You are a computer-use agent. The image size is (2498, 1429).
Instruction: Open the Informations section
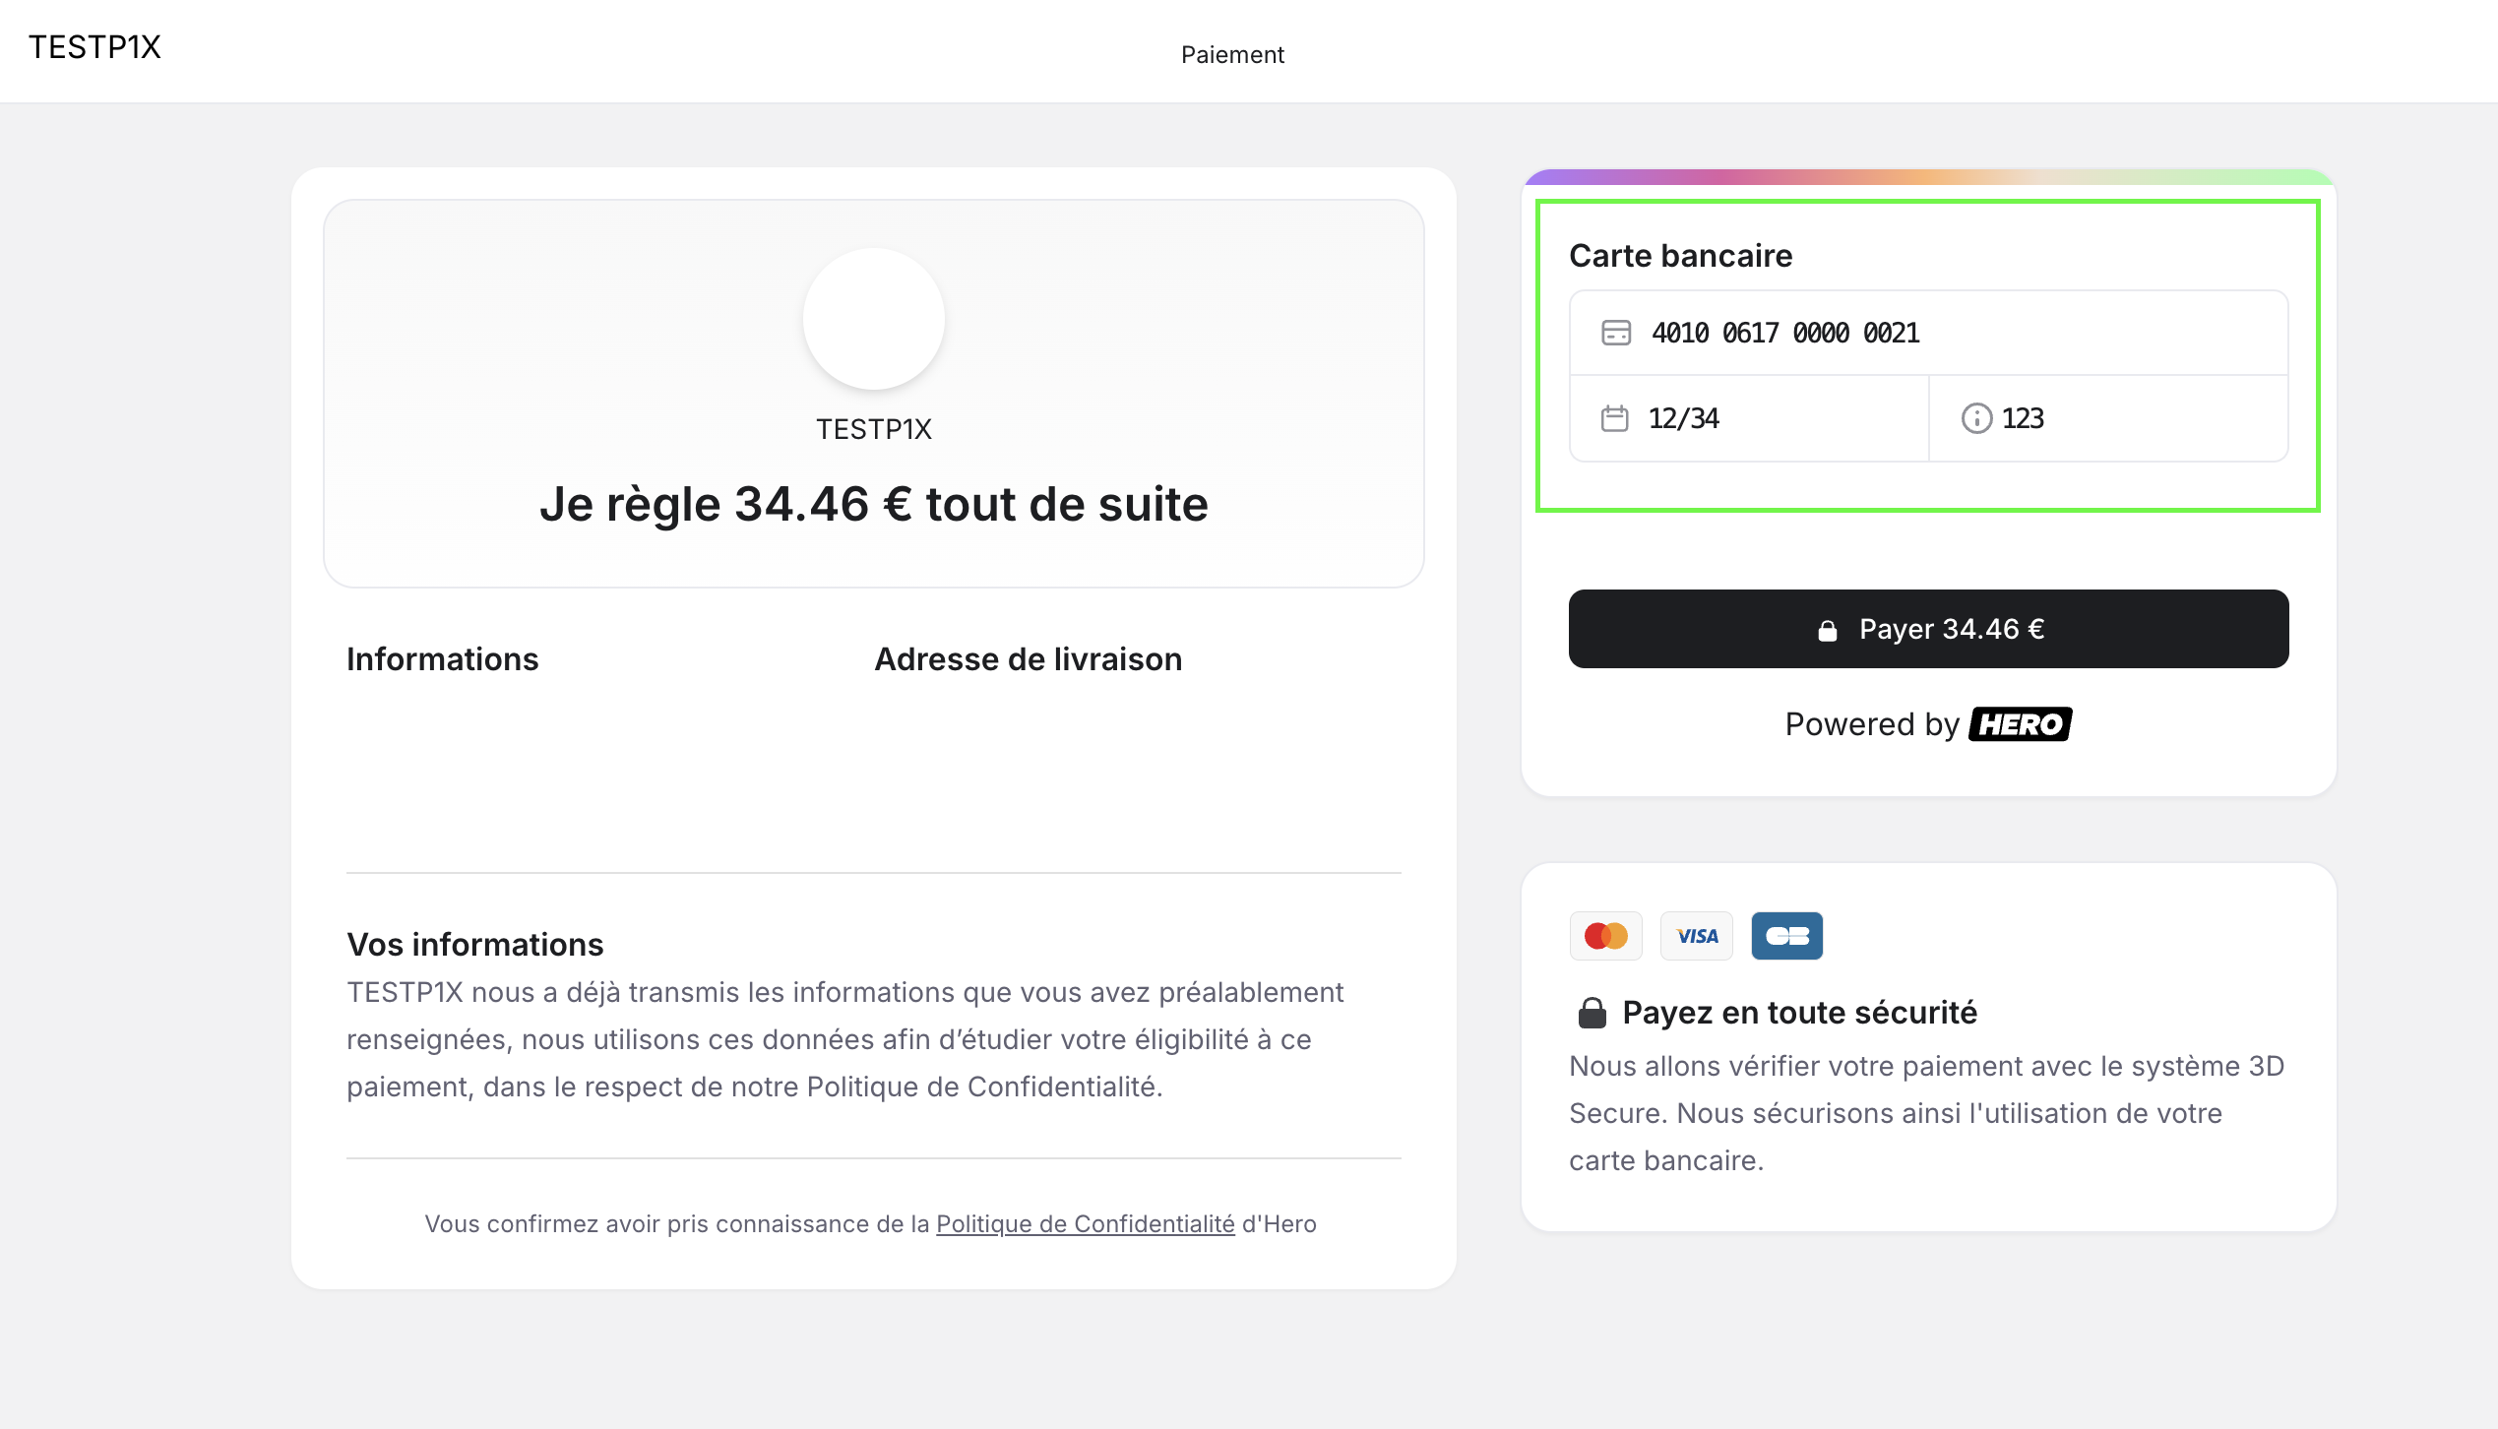point(441,659)
